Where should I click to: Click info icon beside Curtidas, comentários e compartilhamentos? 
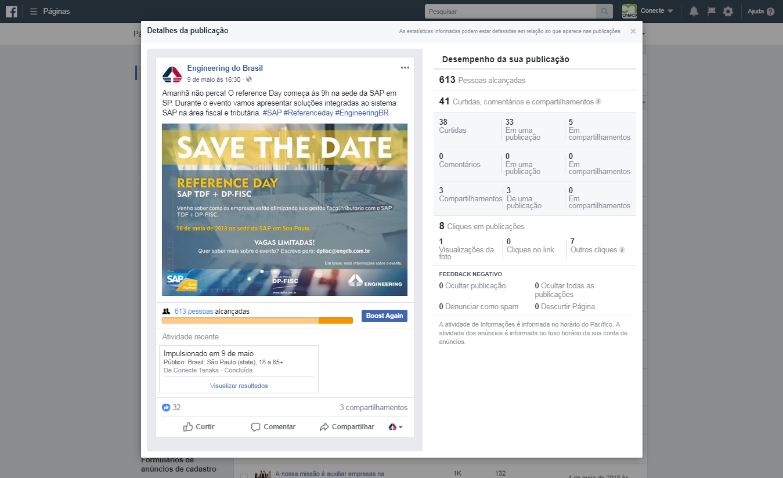click(x=598, y=102)
